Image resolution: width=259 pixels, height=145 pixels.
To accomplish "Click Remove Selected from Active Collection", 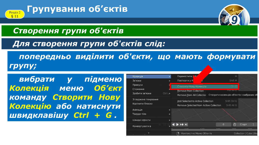I will click(199, 105).
